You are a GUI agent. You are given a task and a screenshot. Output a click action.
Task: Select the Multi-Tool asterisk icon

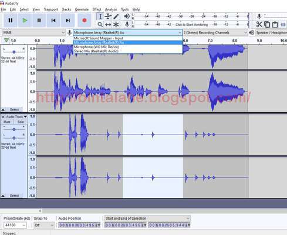coord(116,25)
